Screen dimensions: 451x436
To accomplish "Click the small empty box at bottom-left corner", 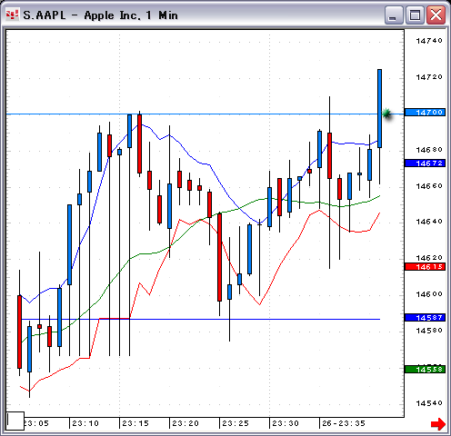I will click(x=15, y=421).
